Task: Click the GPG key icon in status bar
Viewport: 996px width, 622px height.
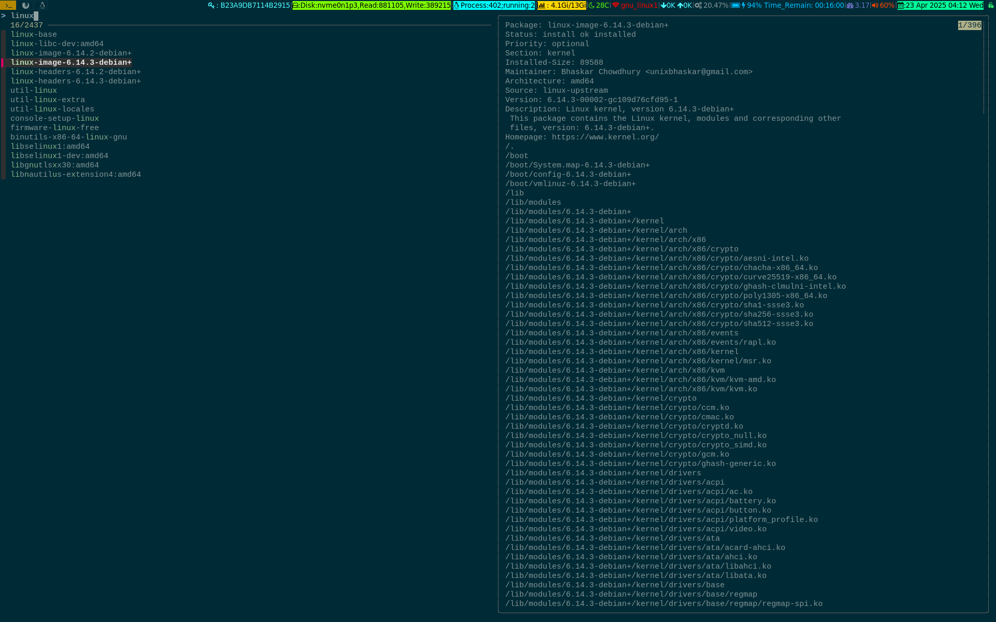Action: [x=211, y=5]
